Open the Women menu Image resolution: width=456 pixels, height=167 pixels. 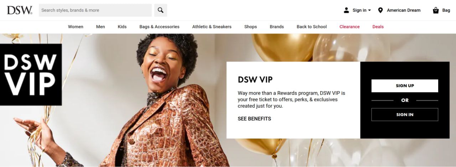76,27
